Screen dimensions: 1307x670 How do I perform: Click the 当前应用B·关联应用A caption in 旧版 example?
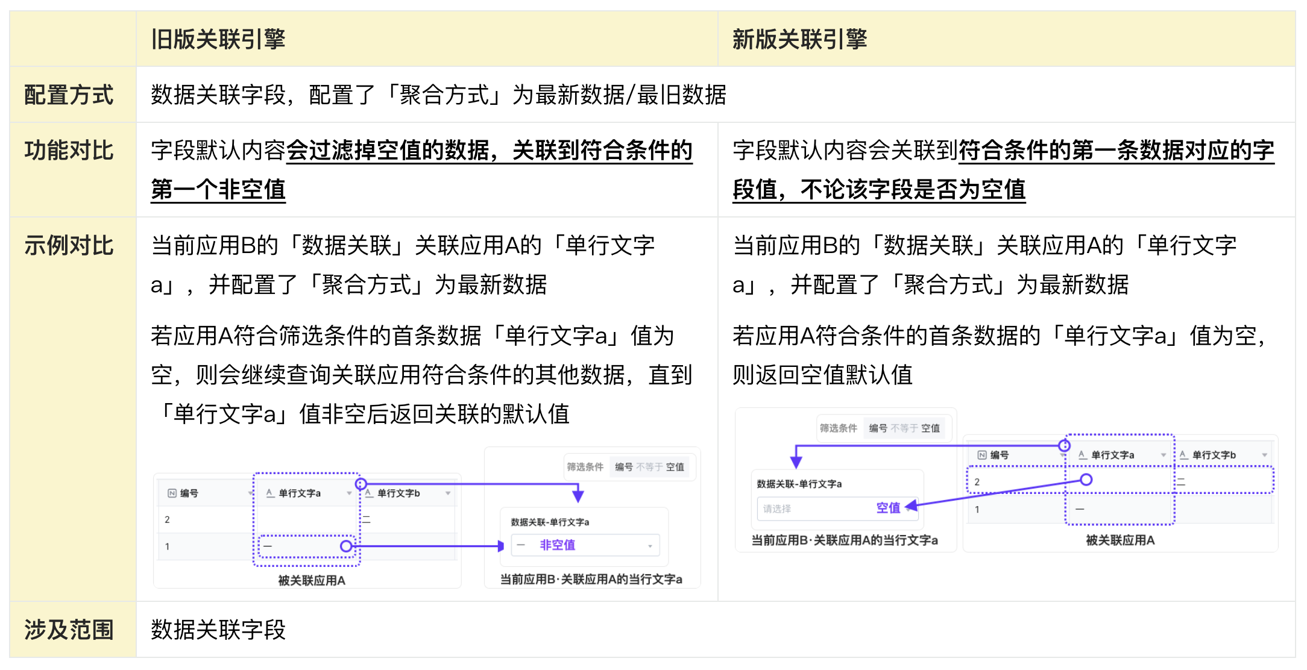pyautogui.click(x=591, y=580)
